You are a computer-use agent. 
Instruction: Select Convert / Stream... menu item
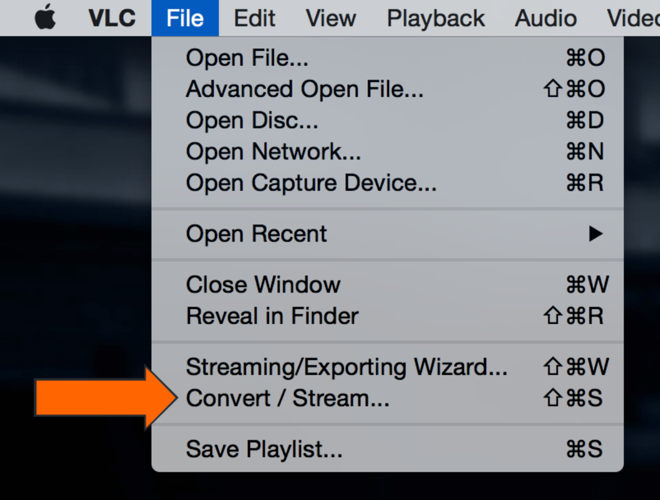pyautogui.click(x=287, y=398)
